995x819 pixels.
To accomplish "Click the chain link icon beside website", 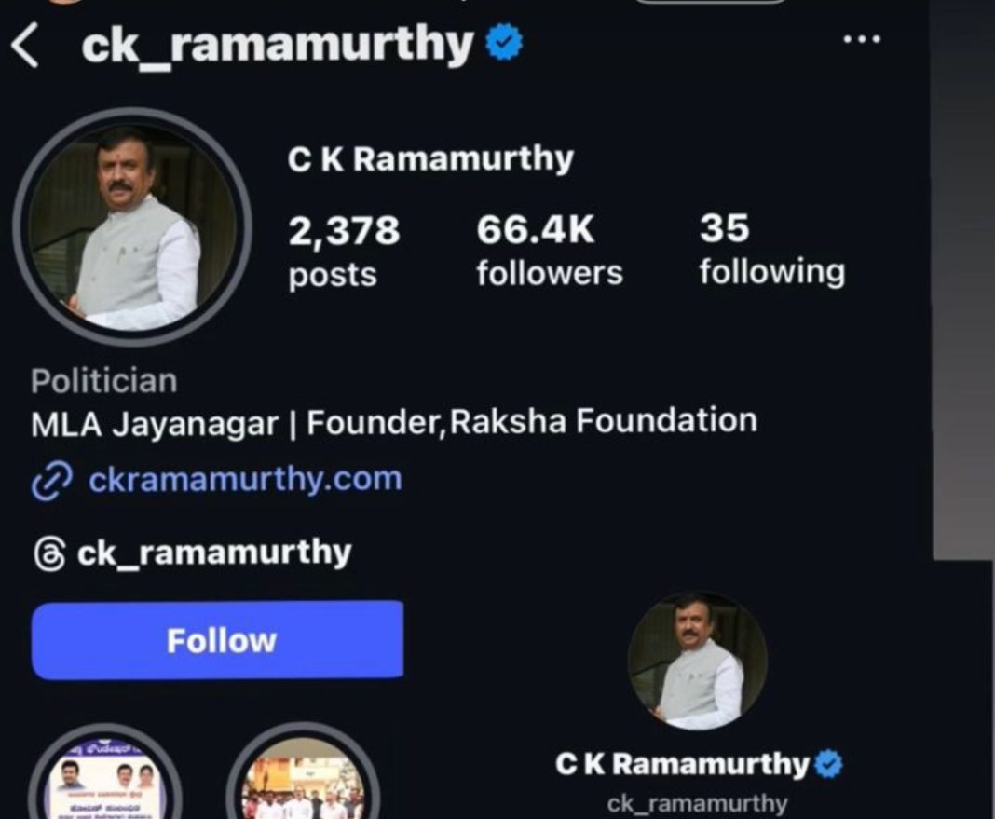I will pos(52,482).
